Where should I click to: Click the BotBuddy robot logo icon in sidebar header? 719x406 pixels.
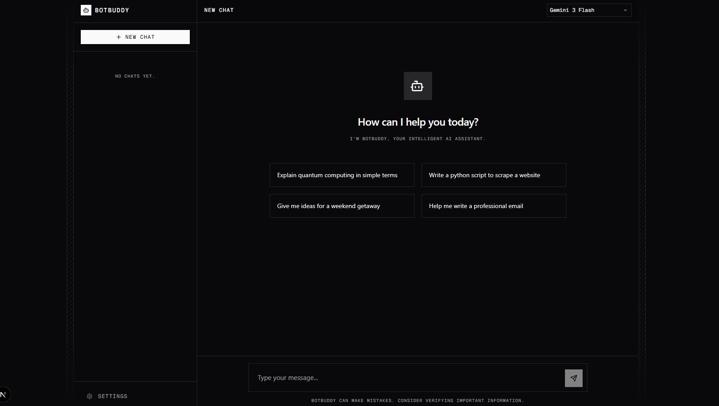[86, 10]
